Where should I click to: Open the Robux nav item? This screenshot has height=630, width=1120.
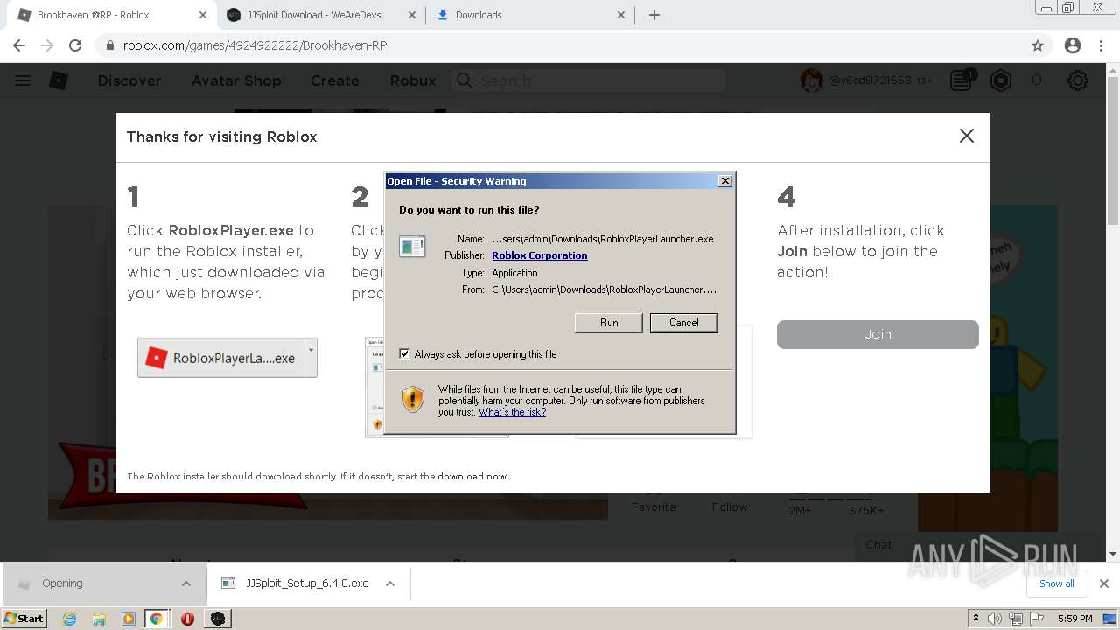click(x=413, y=80)
